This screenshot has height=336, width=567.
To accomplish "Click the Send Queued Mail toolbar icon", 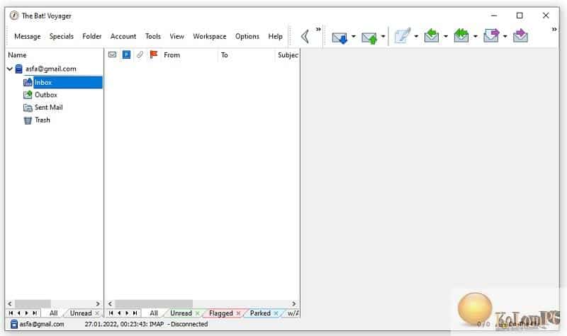I will [369, 37].
